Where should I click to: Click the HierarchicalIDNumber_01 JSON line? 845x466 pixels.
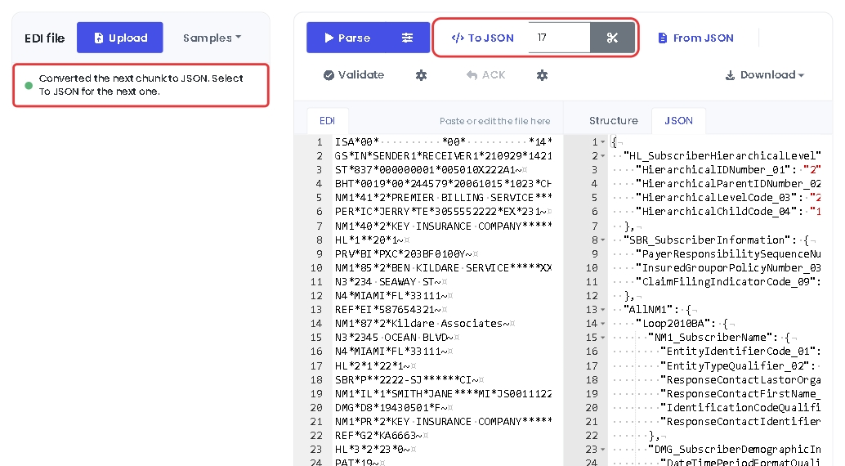(717, 170)
